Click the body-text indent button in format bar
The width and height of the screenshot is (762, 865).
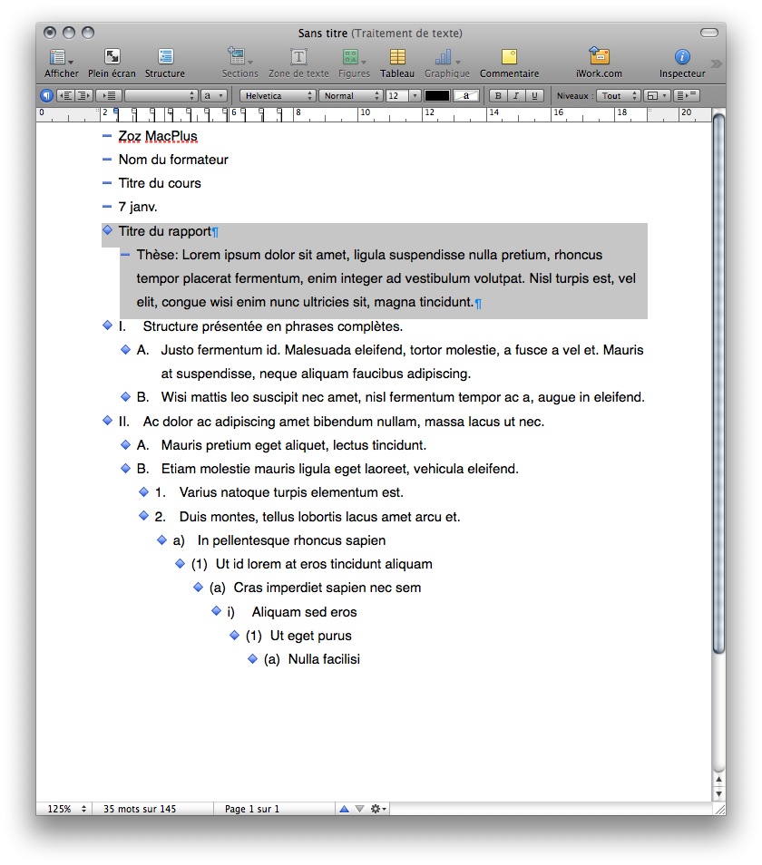pos(109,95)
